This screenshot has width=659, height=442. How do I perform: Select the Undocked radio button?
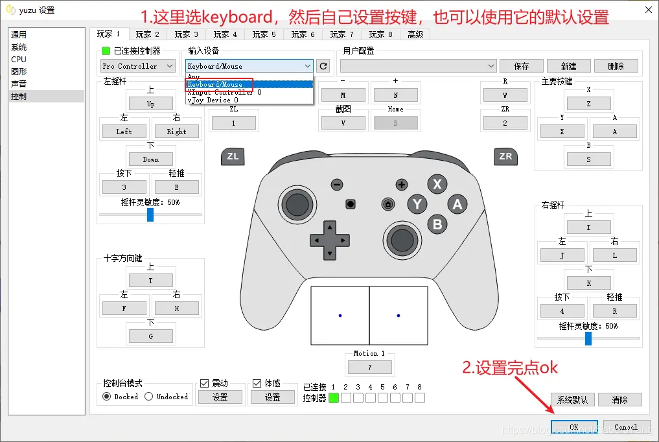click(x=148, y=397)
